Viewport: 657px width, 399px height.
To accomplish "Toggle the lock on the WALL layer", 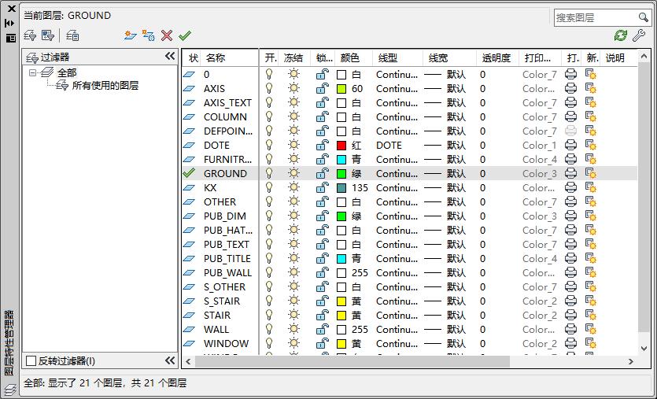I will (322, 330).
